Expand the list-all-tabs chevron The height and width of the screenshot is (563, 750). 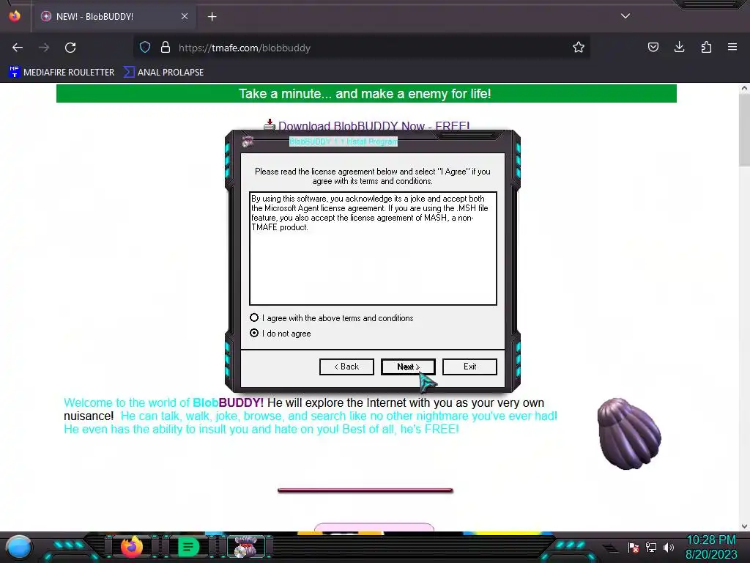625,16
